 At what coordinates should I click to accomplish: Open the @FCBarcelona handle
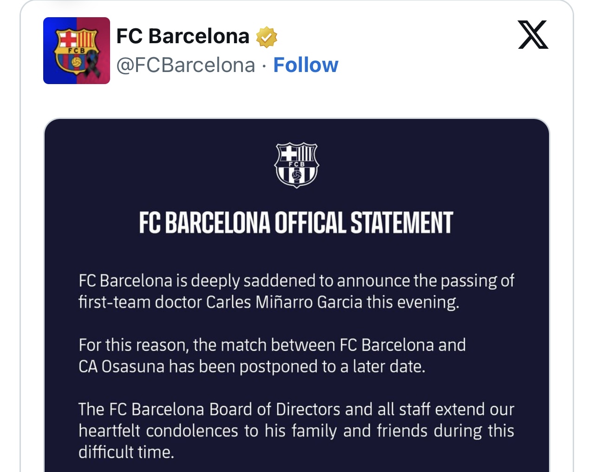tap(186, 65)
